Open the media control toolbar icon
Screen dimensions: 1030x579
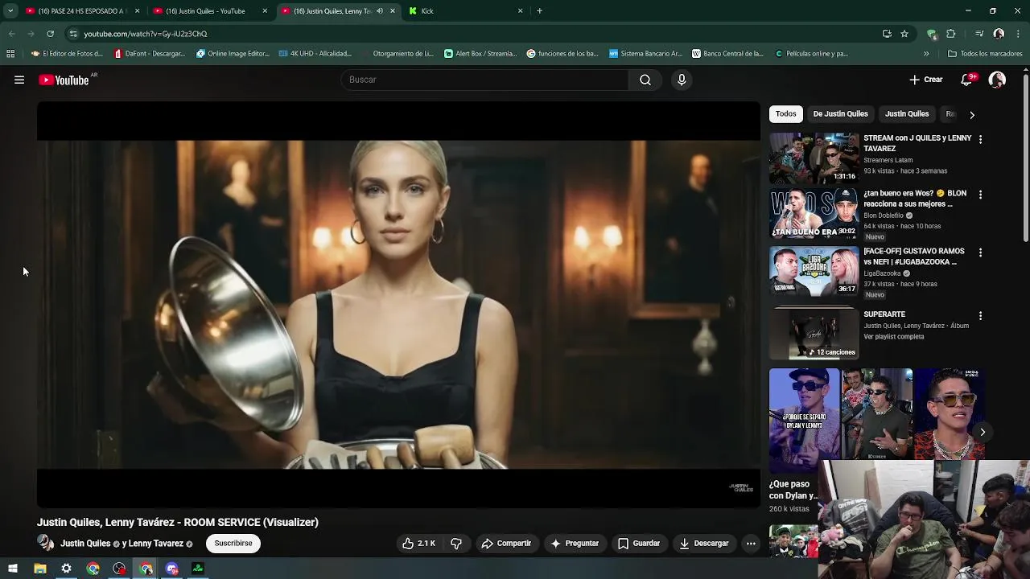coord(979,34)
